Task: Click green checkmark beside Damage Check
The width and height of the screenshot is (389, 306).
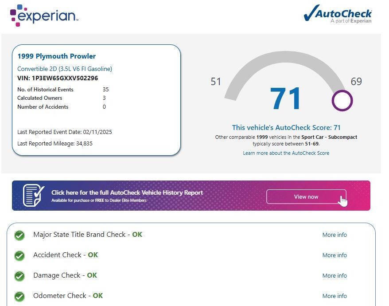Action: [x=19, y=276]
